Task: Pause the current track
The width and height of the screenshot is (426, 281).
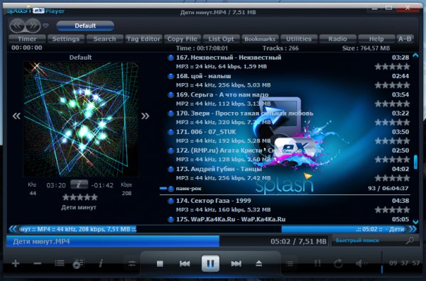Action: click(211, 263)
